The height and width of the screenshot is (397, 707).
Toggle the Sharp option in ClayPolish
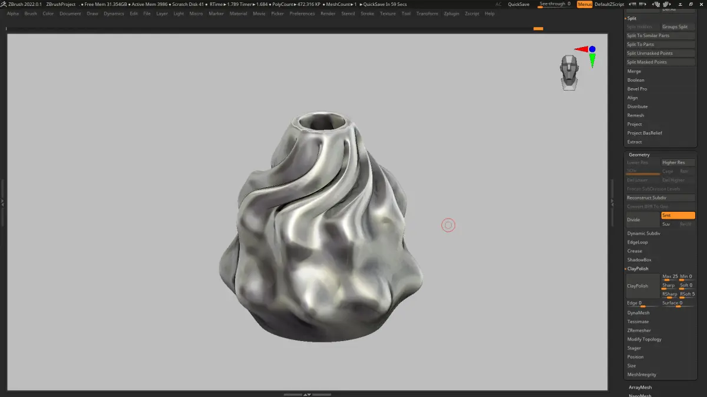pos(669,286)
